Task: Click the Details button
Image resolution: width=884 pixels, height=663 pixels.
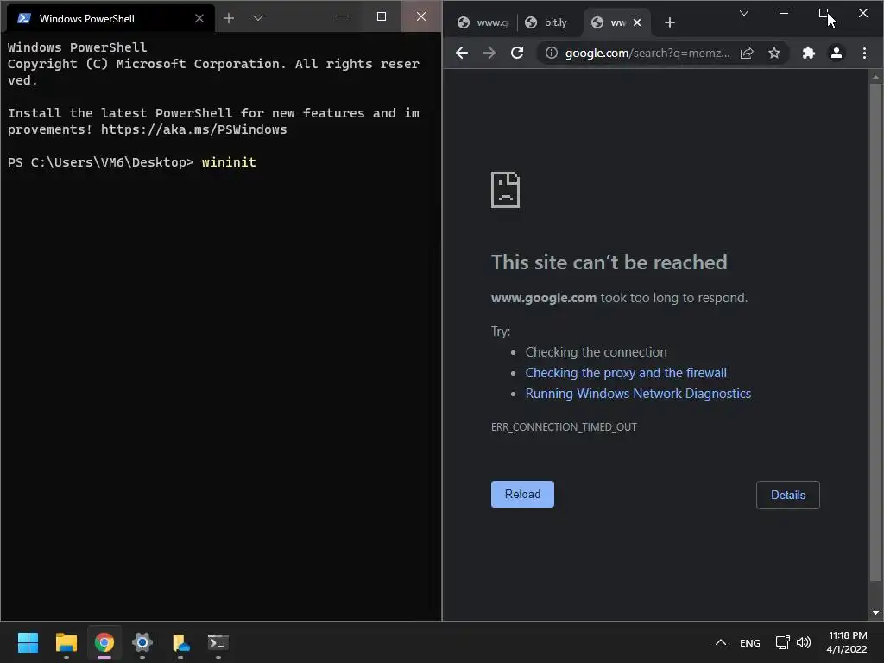Action: [787, 495]
